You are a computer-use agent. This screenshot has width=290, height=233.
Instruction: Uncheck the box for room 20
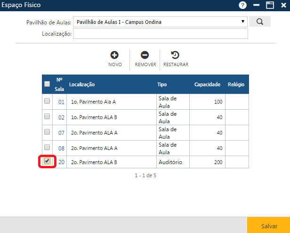pyautogui.click(x=47, y=162)
